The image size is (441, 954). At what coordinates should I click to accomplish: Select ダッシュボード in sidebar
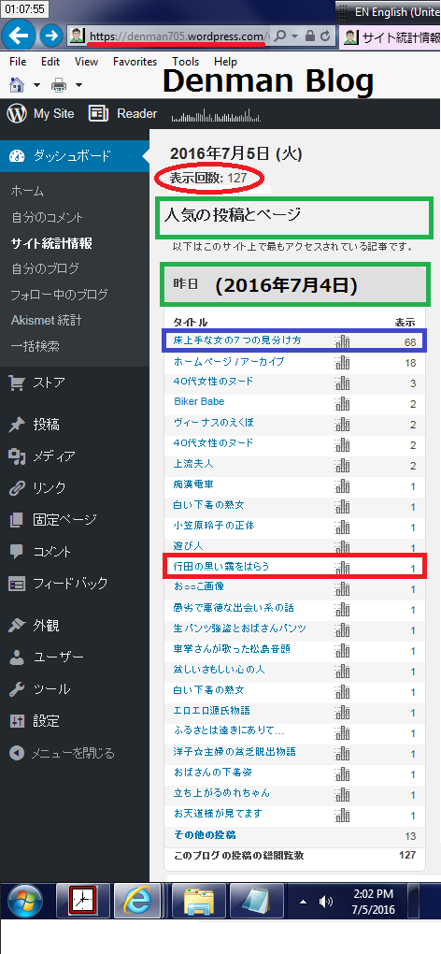click(x=74, y=156)
